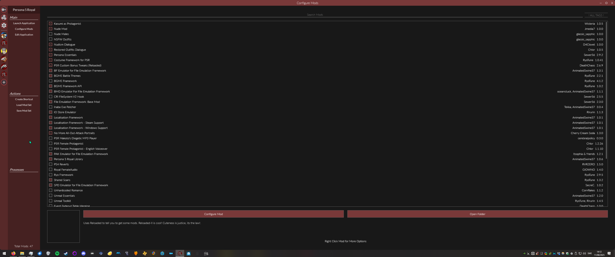The width and height of the screenshot is (615, 257).
Task: Toggle the Persona Essentials mod checkbox
Action: 51,55
